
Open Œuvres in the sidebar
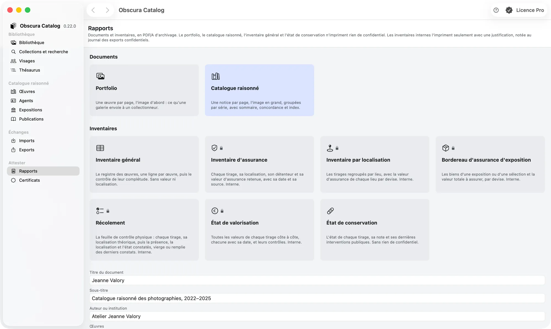43,91
